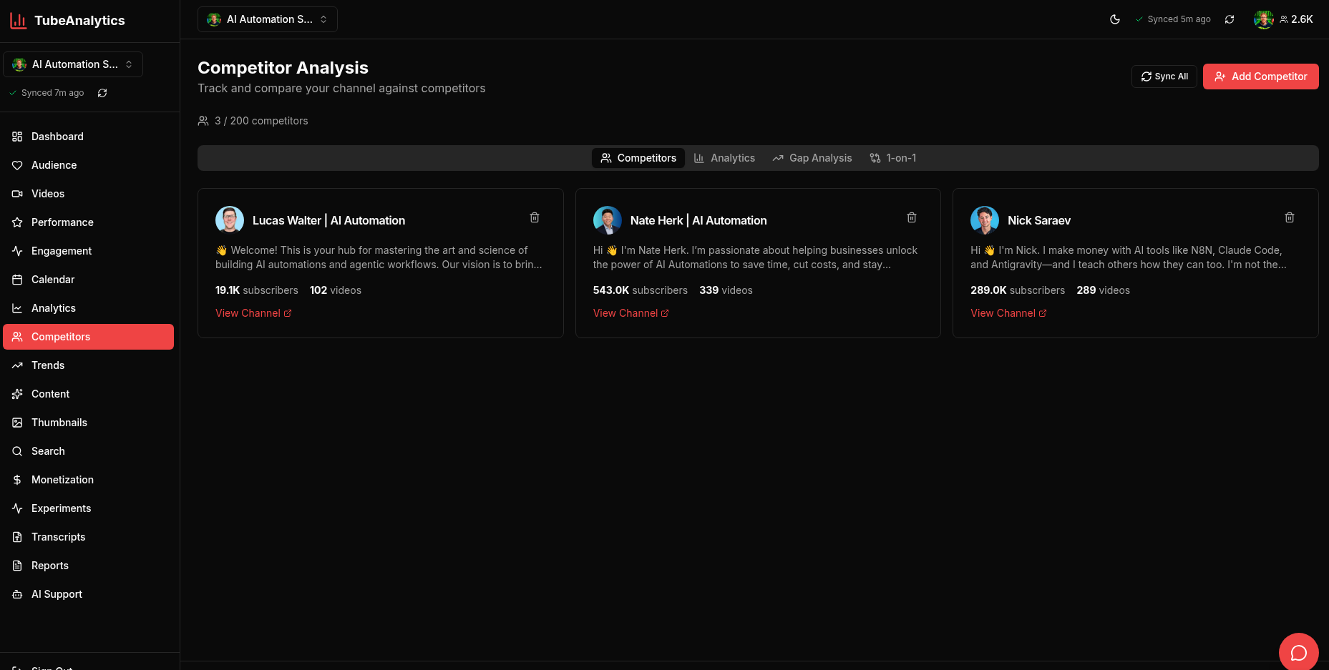This screenshot has height=670, width=1329.
Task: Open the Trends page from the sidebar
Action: tap(48, 365)
